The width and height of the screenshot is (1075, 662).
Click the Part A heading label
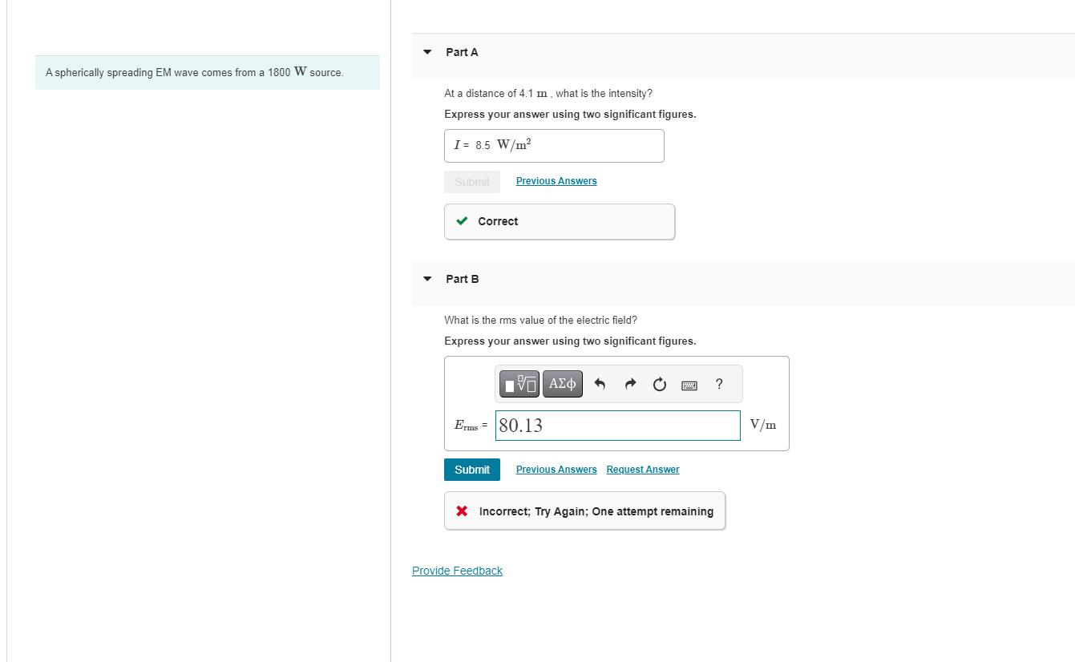coord(462,52)
